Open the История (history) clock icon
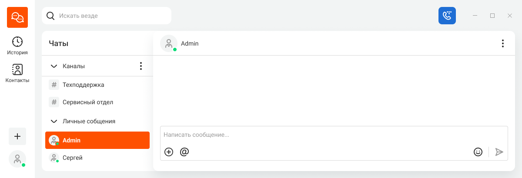The image size is (522, 178). [x=17, y=42]
